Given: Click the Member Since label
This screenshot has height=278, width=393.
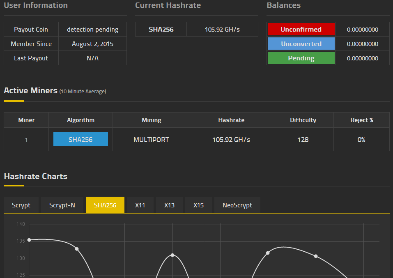Looking at the screenshot, I should coord(31,44).
